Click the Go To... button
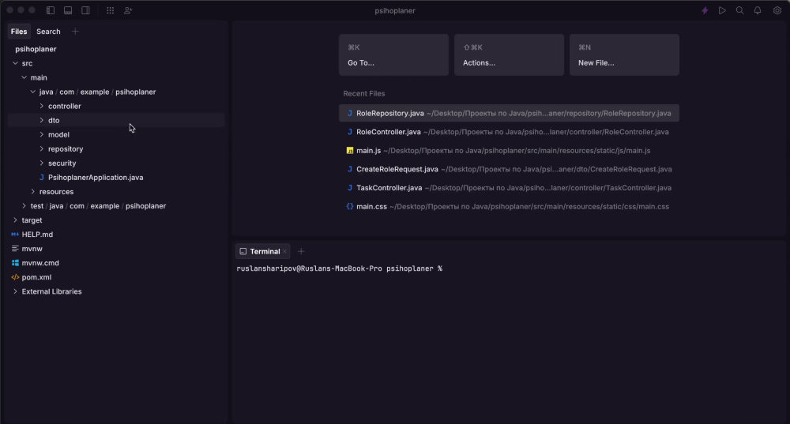 point(393,55)
